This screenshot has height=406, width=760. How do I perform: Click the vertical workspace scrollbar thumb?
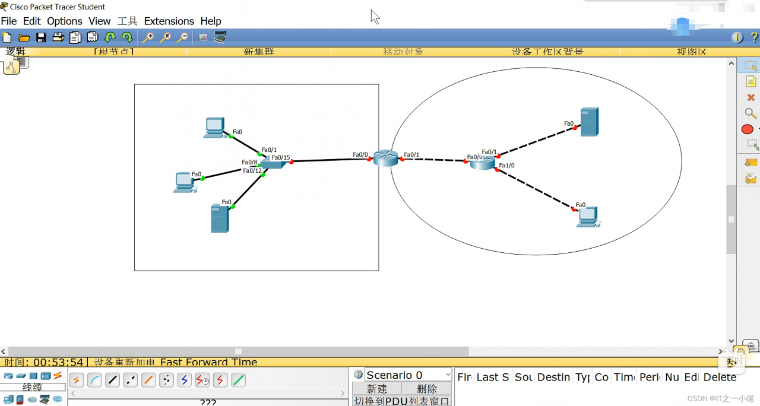pyautogui.click(x=731, y=219)
